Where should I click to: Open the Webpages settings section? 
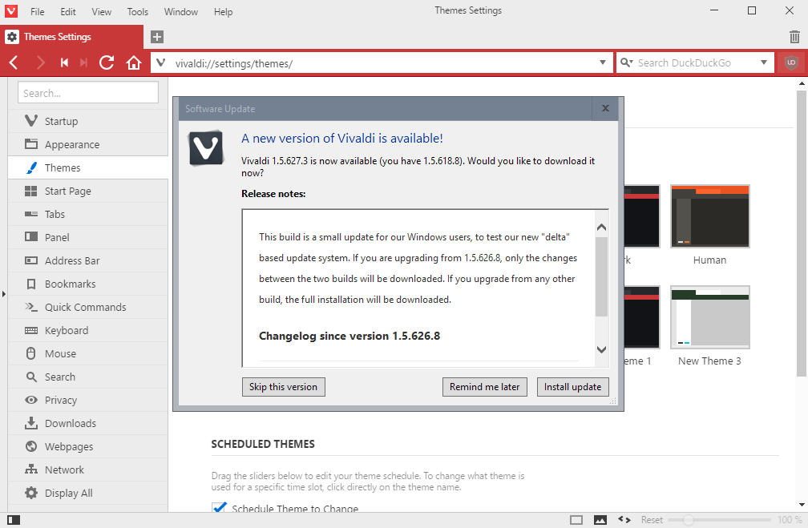click(87, 446)
